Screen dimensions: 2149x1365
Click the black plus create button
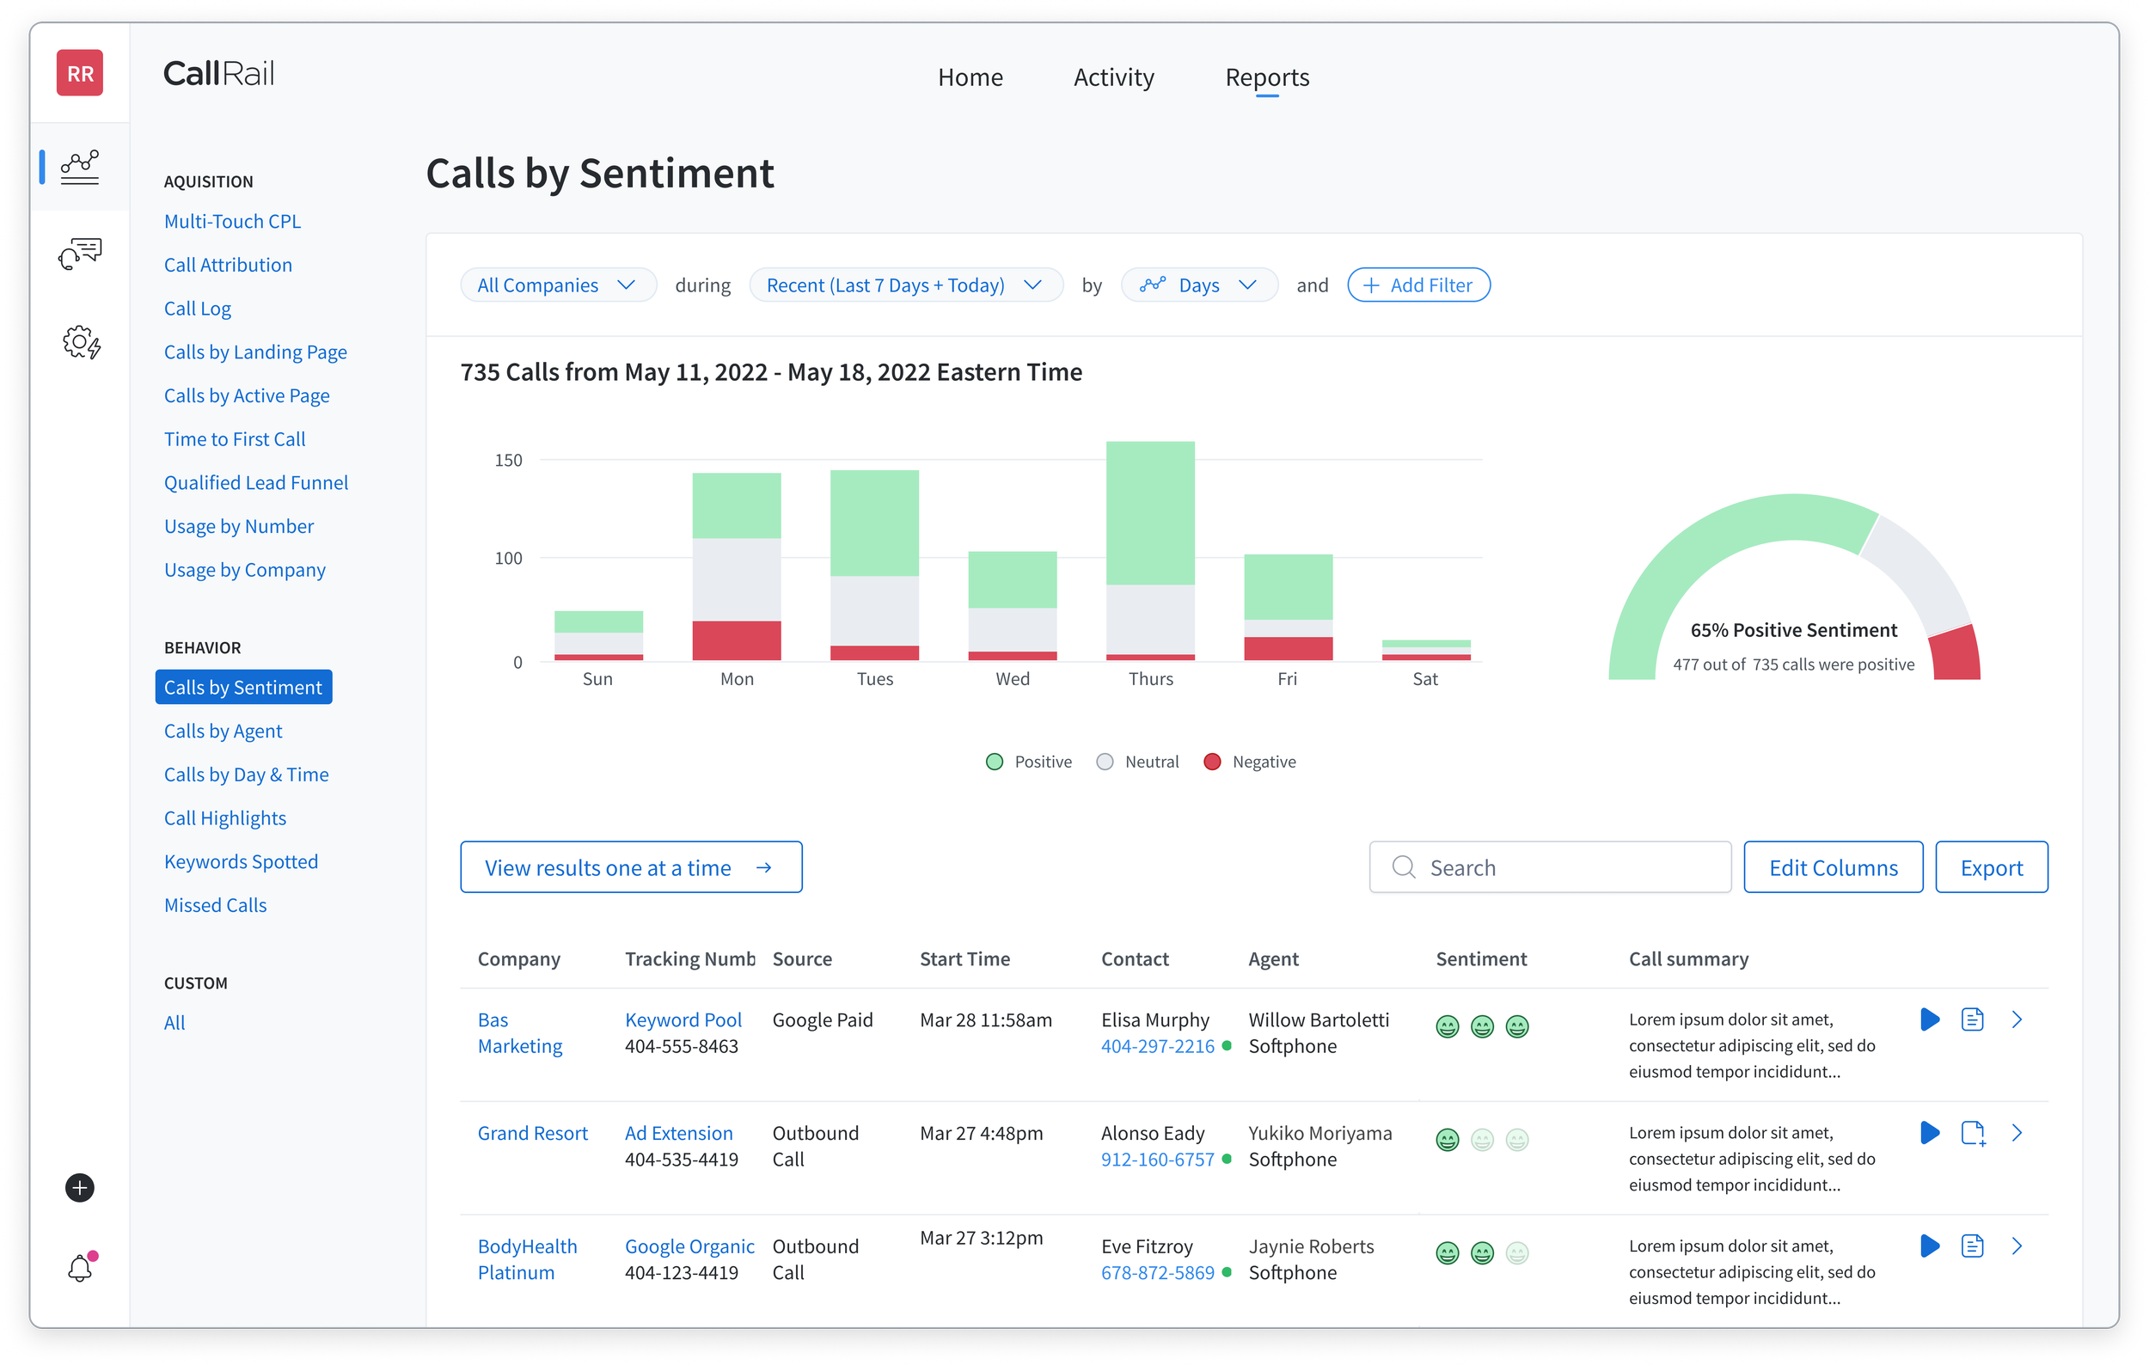[x=79, y=1187]
